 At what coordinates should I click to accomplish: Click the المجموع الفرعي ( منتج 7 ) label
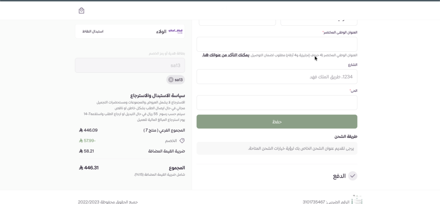[164, 130]
